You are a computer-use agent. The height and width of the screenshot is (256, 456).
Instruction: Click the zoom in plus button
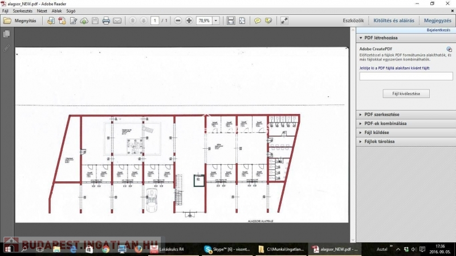(189, 21)
